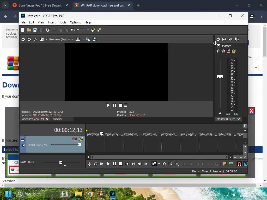267x200 pixels.
Task: Pause the Video Preview window
Action: click(x=114, y=105)
